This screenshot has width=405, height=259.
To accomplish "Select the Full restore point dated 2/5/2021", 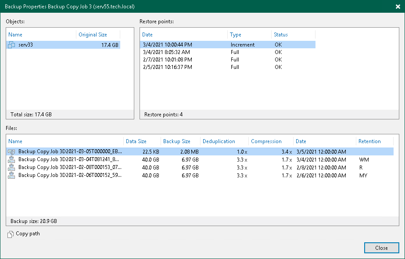I will [x=184, y=67].
